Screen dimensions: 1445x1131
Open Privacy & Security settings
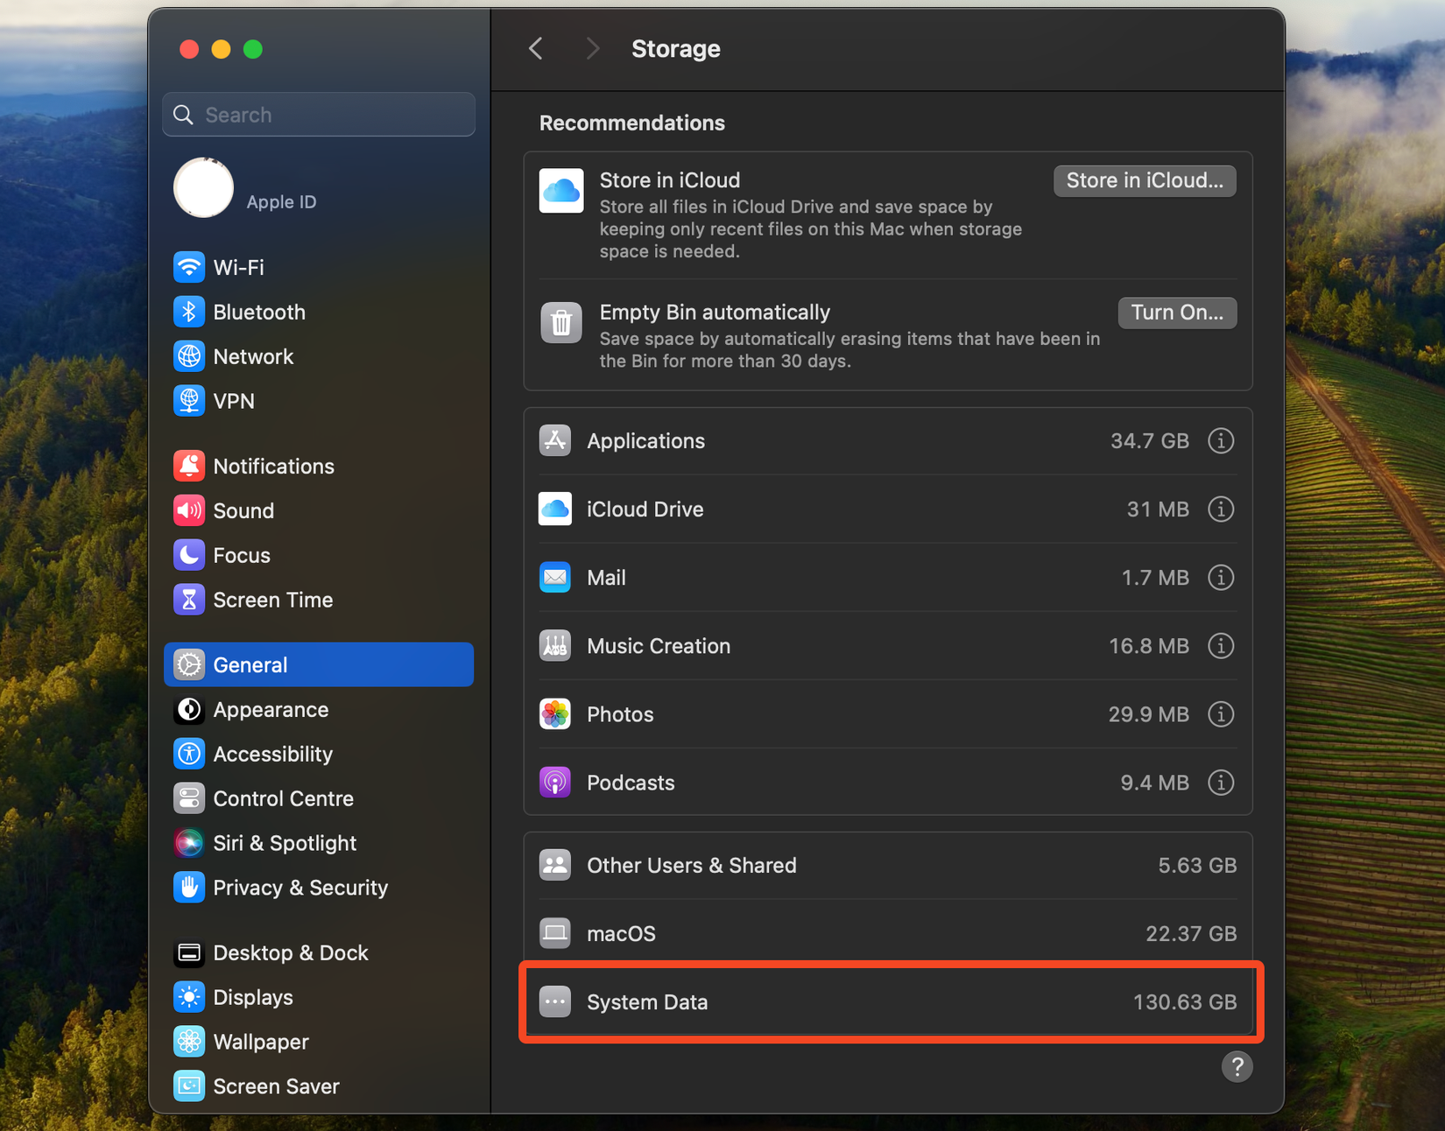(x=300, y=888)
